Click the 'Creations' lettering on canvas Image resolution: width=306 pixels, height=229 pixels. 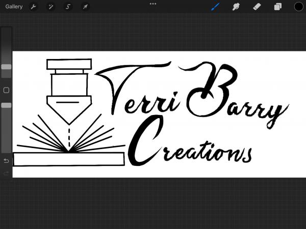pyautogui.click(x=189, y=140)
